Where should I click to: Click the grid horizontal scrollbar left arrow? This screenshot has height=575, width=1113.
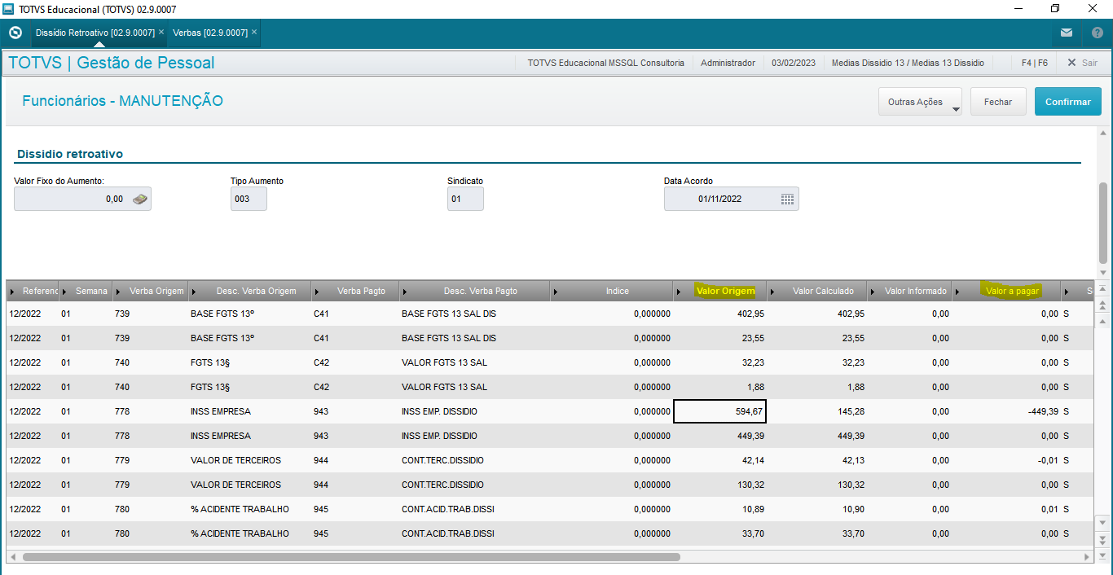point(13,557)
